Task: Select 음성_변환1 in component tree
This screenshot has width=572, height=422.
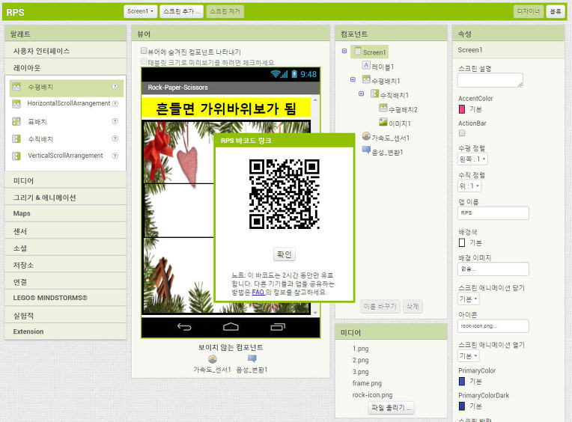Action: [383, 152]
